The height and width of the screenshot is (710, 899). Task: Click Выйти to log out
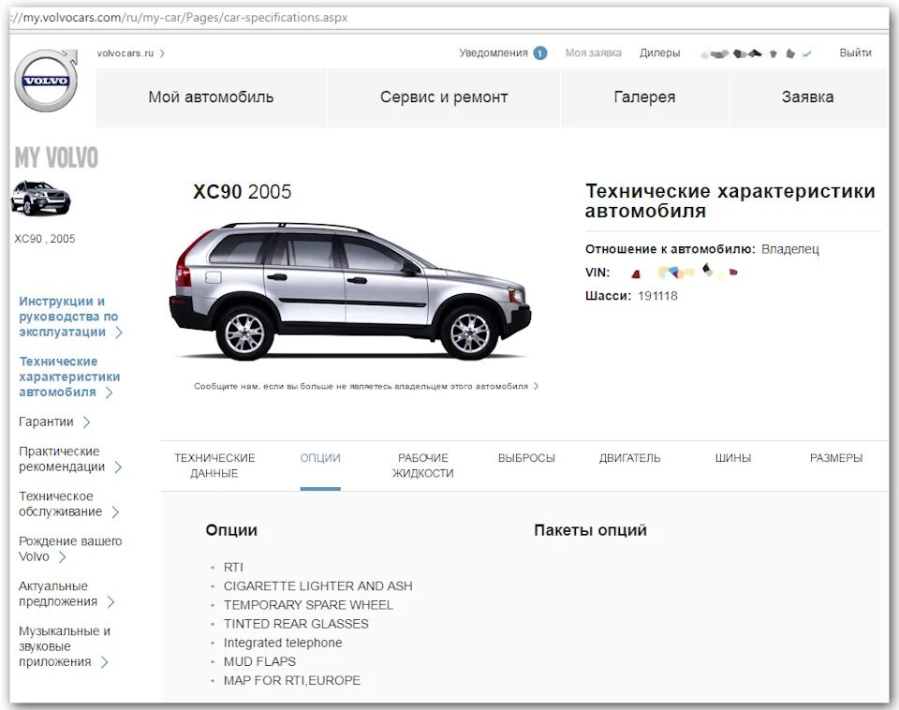pos(855,52)
